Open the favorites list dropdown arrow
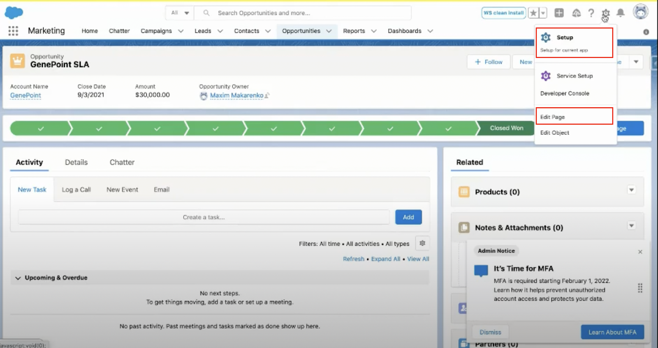658x348 pixels. [x=543, y=13]
